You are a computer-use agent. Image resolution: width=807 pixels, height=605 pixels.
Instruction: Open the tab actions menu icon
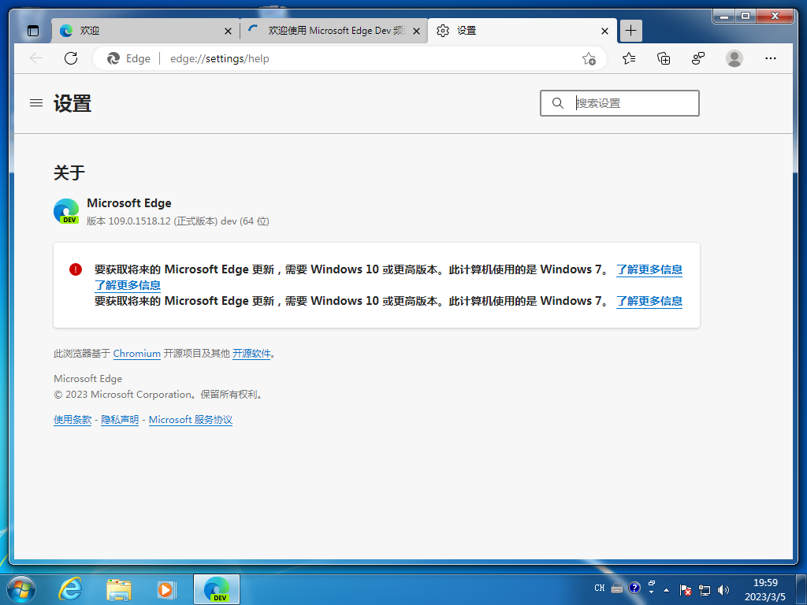33,31
